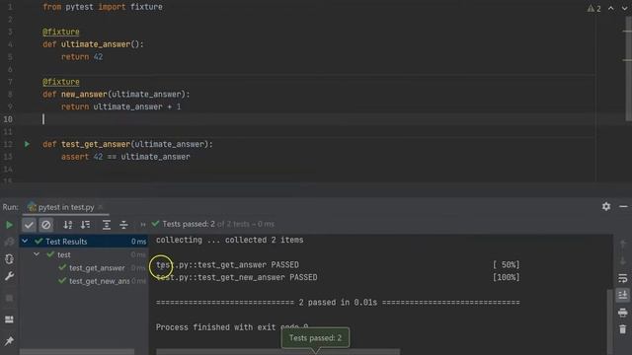Select Test Results tree row

click(x=84, y=241)
